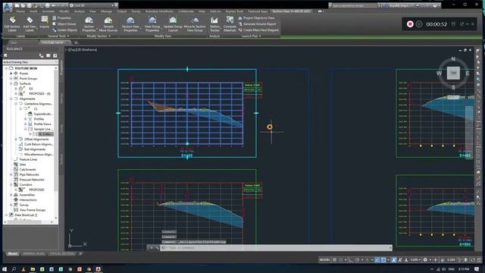Click Customization menu icon in status bar
Viewport: 485px width, 273px height.
click(479, 259)
